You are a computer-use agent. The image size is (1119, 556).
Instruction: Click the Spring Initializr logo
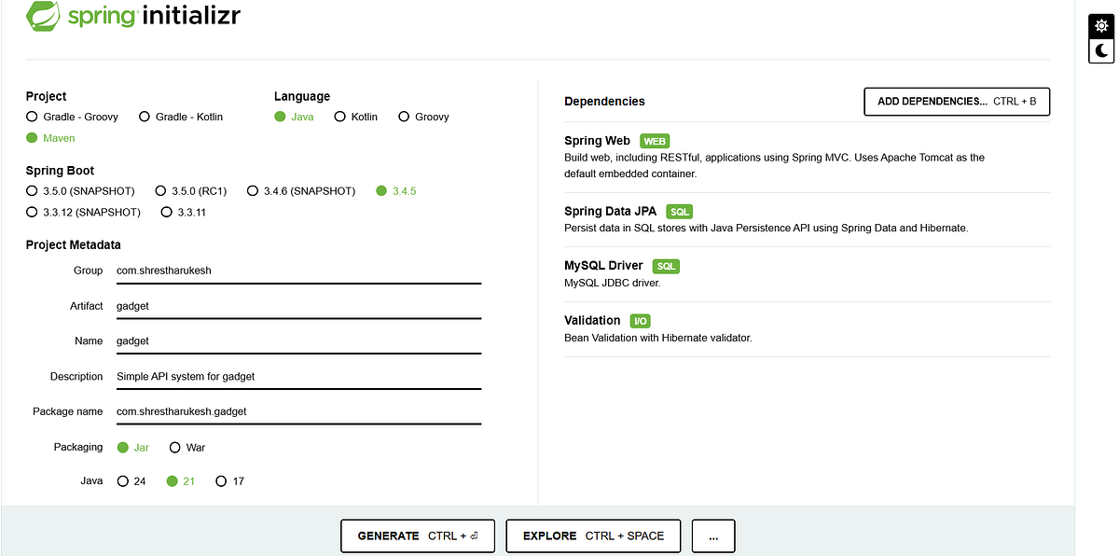[133, 16]
